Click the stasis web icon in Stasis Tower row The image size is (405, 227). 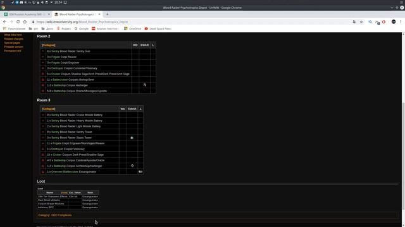tap(132, 137)
